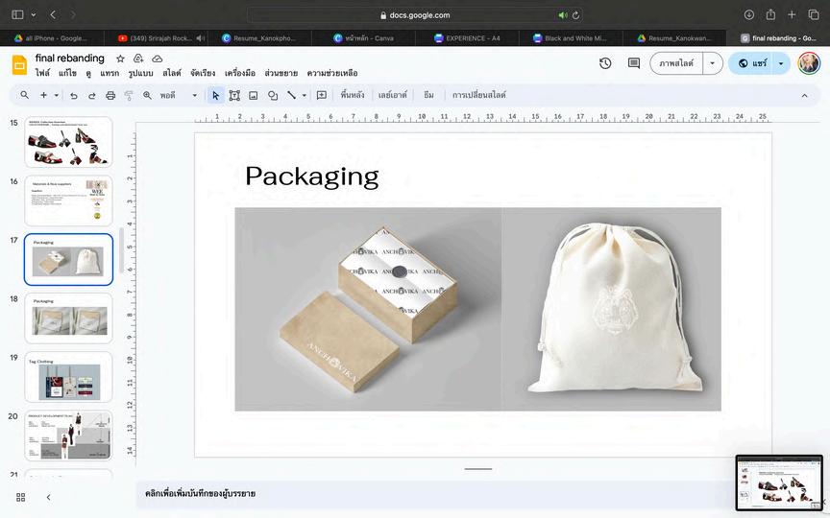Click the move to folder icon

138,59
